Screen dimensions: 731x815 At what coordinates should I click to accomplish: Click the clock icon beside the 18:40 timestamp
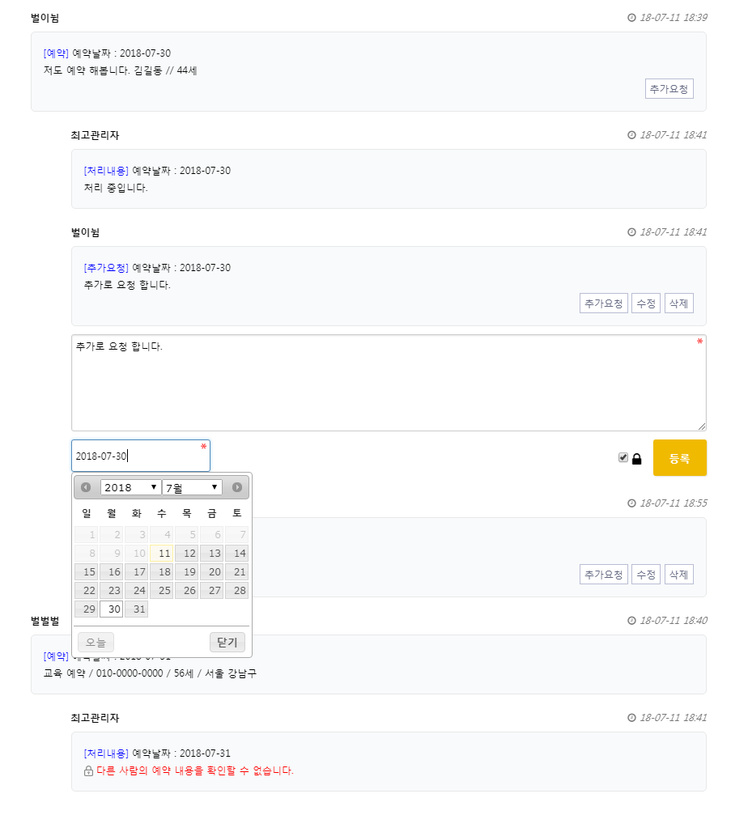[x=631, y=621]
